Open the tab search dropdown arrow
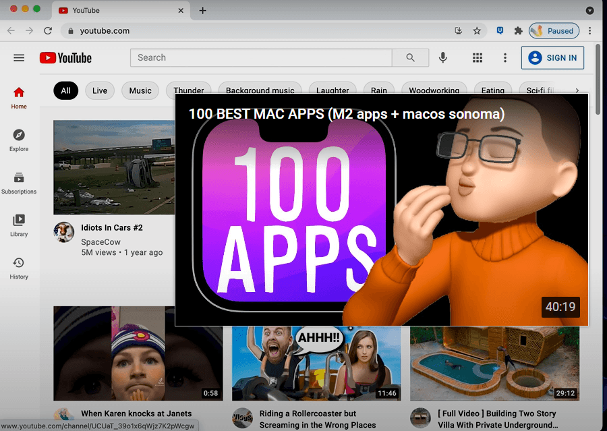This screenshot has width=607, height=431. click(x=589, y=11)
